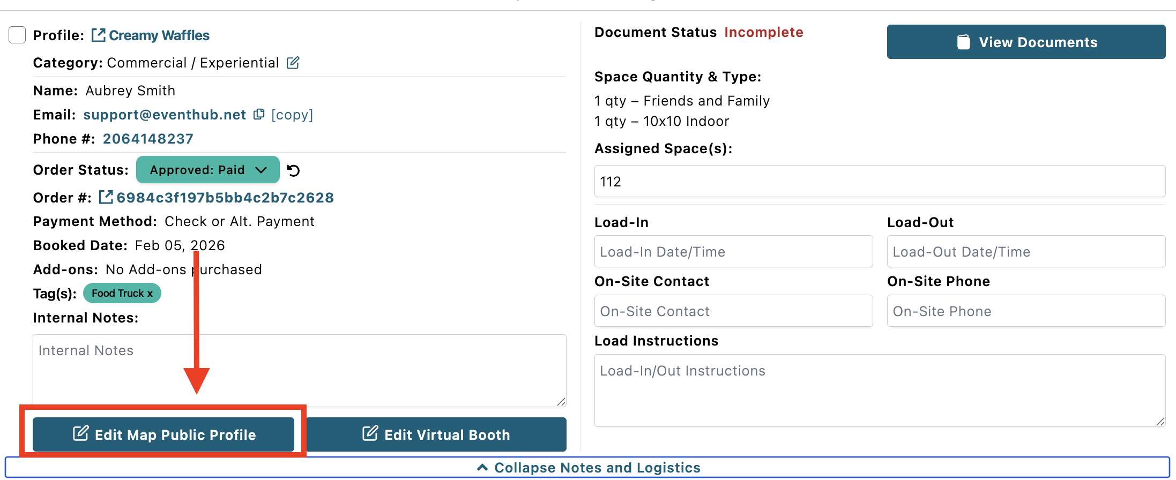Viewport: 1176px width, 480px height.
Task: Remove the Food Truck tag
Action: click(150, 294)
